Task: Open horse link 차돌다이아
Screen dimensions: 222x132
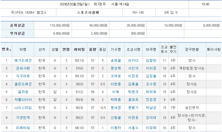Action: tap(23, 100)
